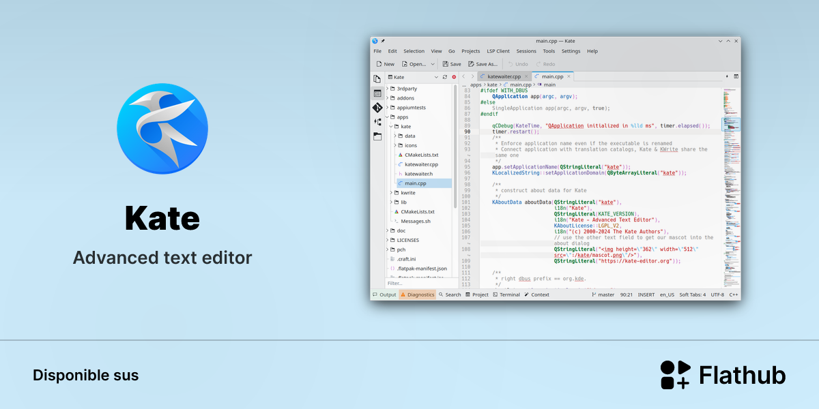Open the LSP Client menu
The width and height of the screenshot is (819, 409).
(498, 51)
